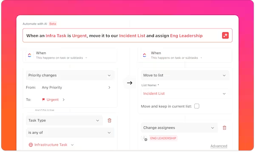Click 'Automate with AI' label
Viewport: 255px width, 153px height.
coord(35,24)
